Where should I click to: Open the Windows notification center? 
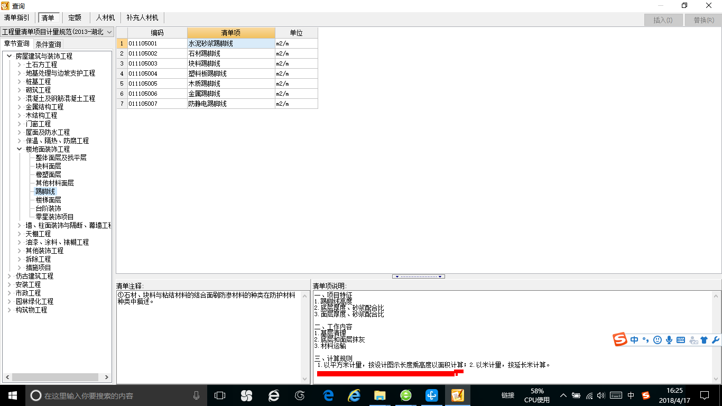[704, 395]
